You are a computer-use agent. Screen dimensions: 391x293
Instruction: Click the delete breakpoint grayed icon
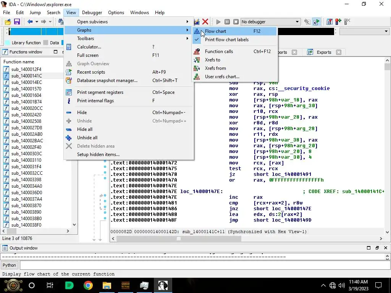[347, 22]
